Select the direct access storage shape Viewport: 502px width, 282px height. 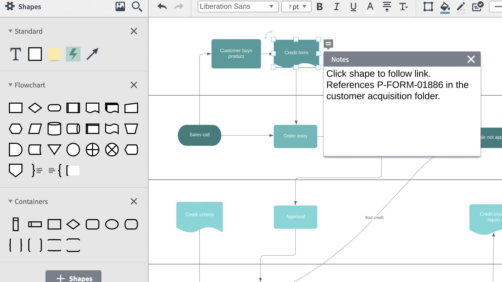click(x=73, y=129)
